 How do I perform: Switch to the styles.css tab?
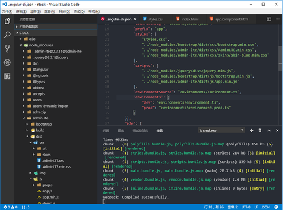click(x=156, y=19)
